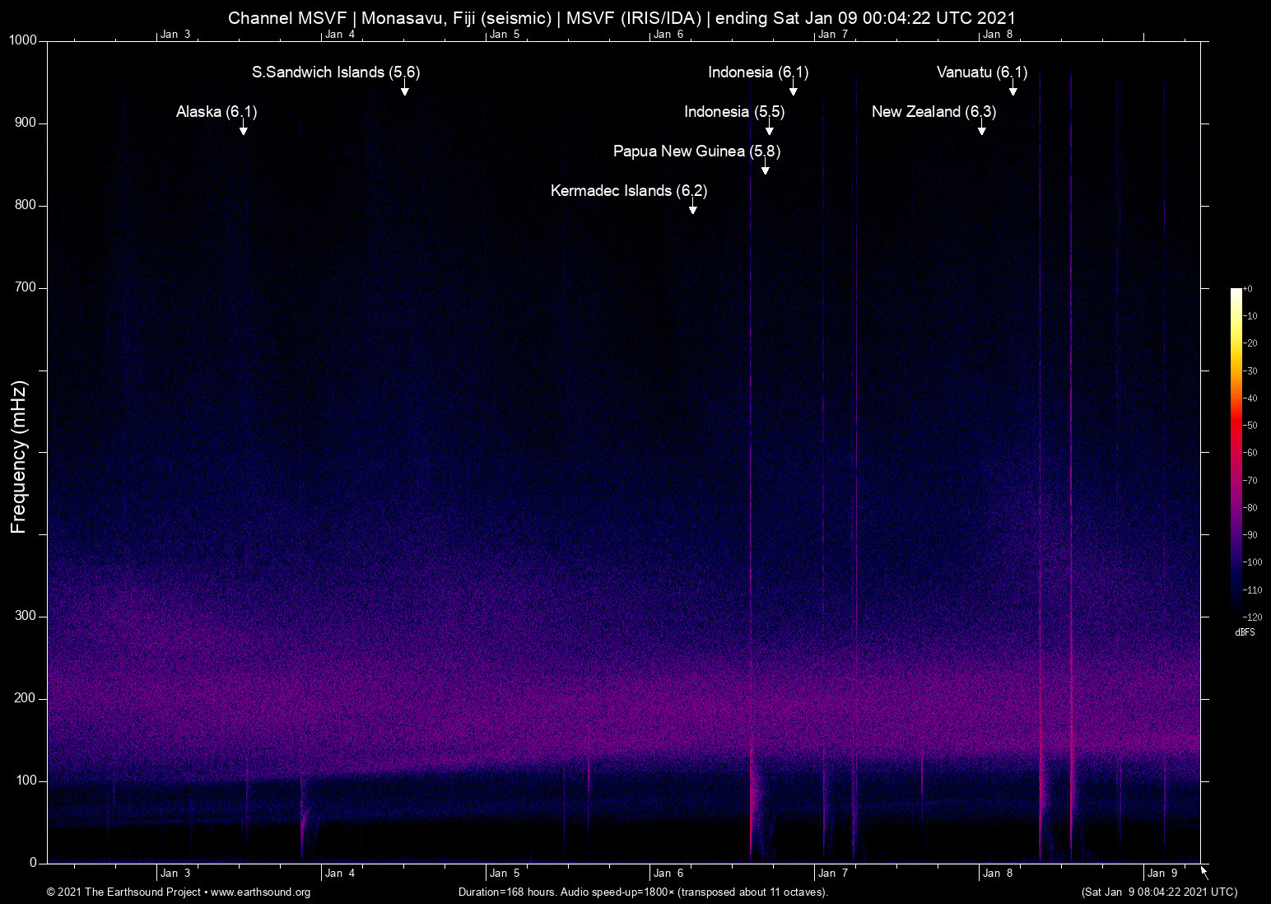Click the Jan 8 label on the top time axis
This screenshot has width=1271, height=904.
(998, 35)
